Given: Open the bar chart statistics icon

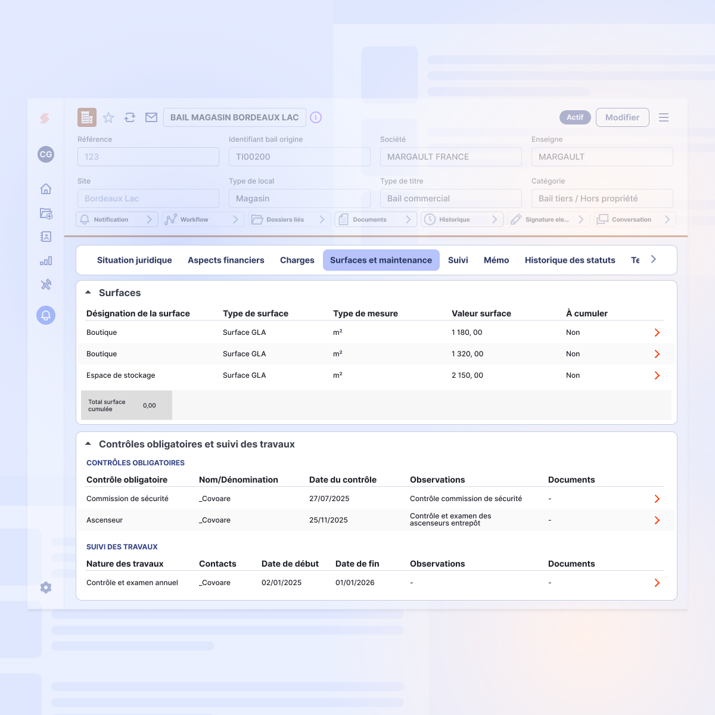Looking at the screenshot, I should (x=46, y=260).
